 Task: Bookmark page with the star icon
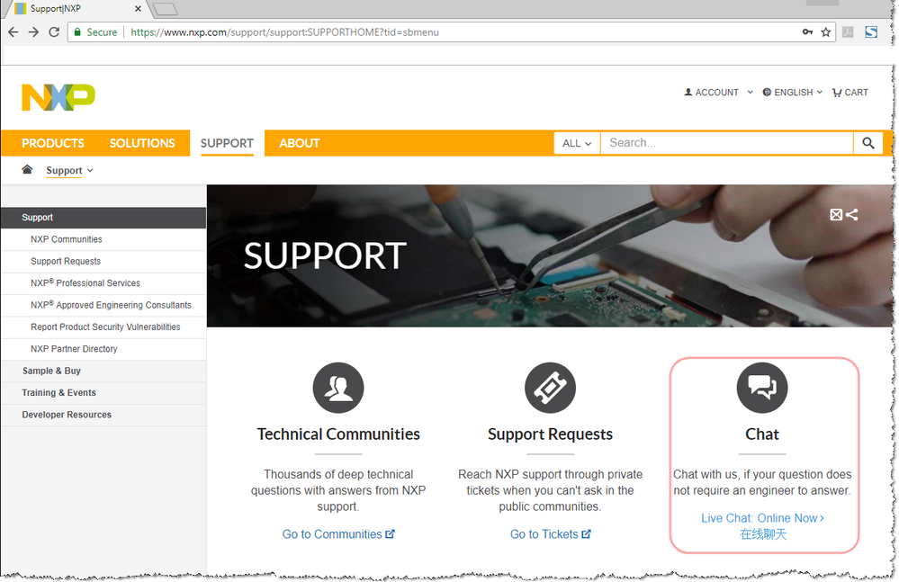pyautogui.click(x=825, y=32)
